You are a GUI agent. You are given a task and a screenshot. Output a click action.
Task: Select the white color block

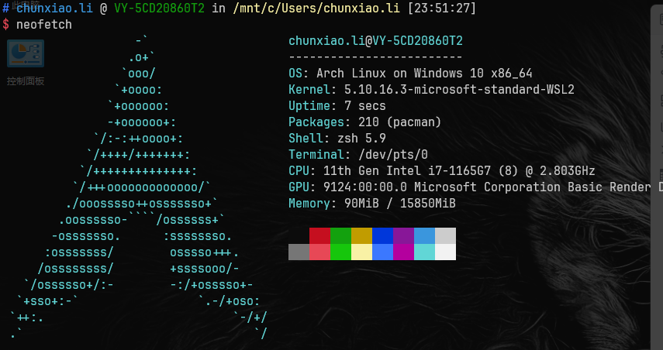coord(445,252)
